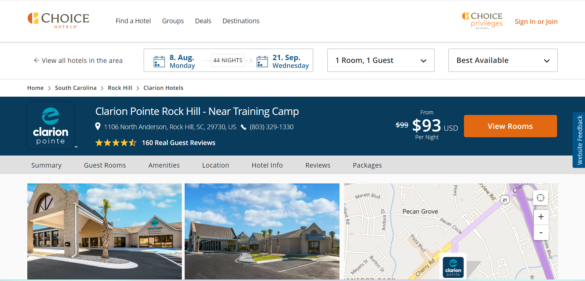Click the map location pin beside address
Screen dimensions: 585x281
click(x=98, y=126)
